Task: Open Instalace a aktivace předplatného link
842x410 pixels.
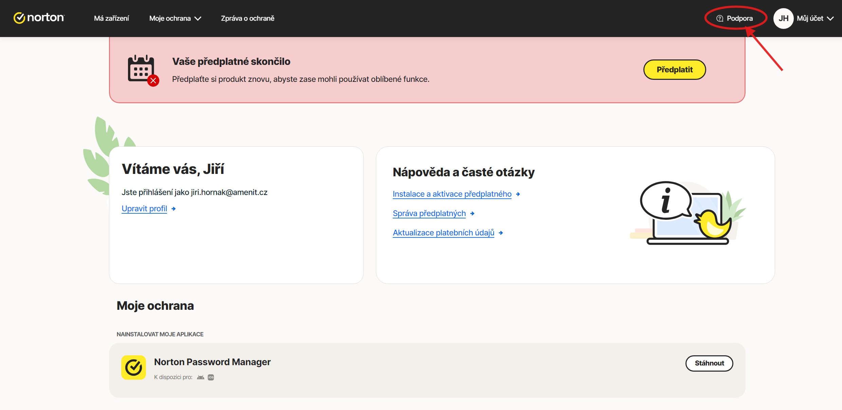Action: point(452,194)
